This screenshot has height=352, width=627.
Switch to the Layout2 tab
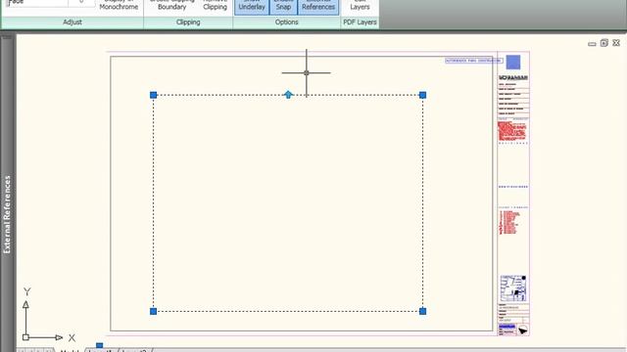coord(134,350)
